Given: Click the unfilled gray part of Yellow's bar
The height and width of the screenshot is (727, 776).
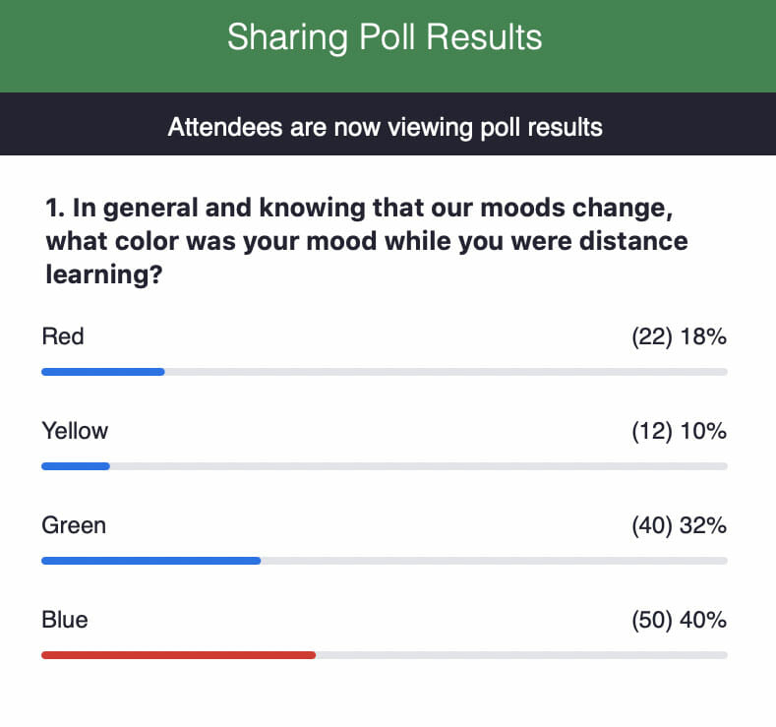Looking at the screenshot, I should point(418,466).
